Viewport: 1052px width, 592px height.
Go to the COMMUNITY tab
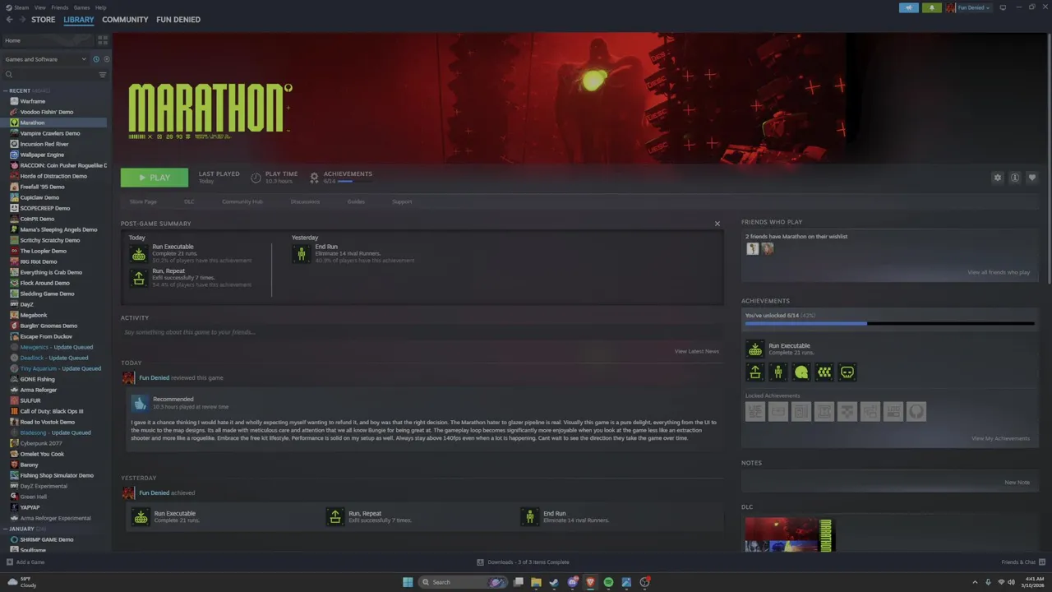point(125,20)
